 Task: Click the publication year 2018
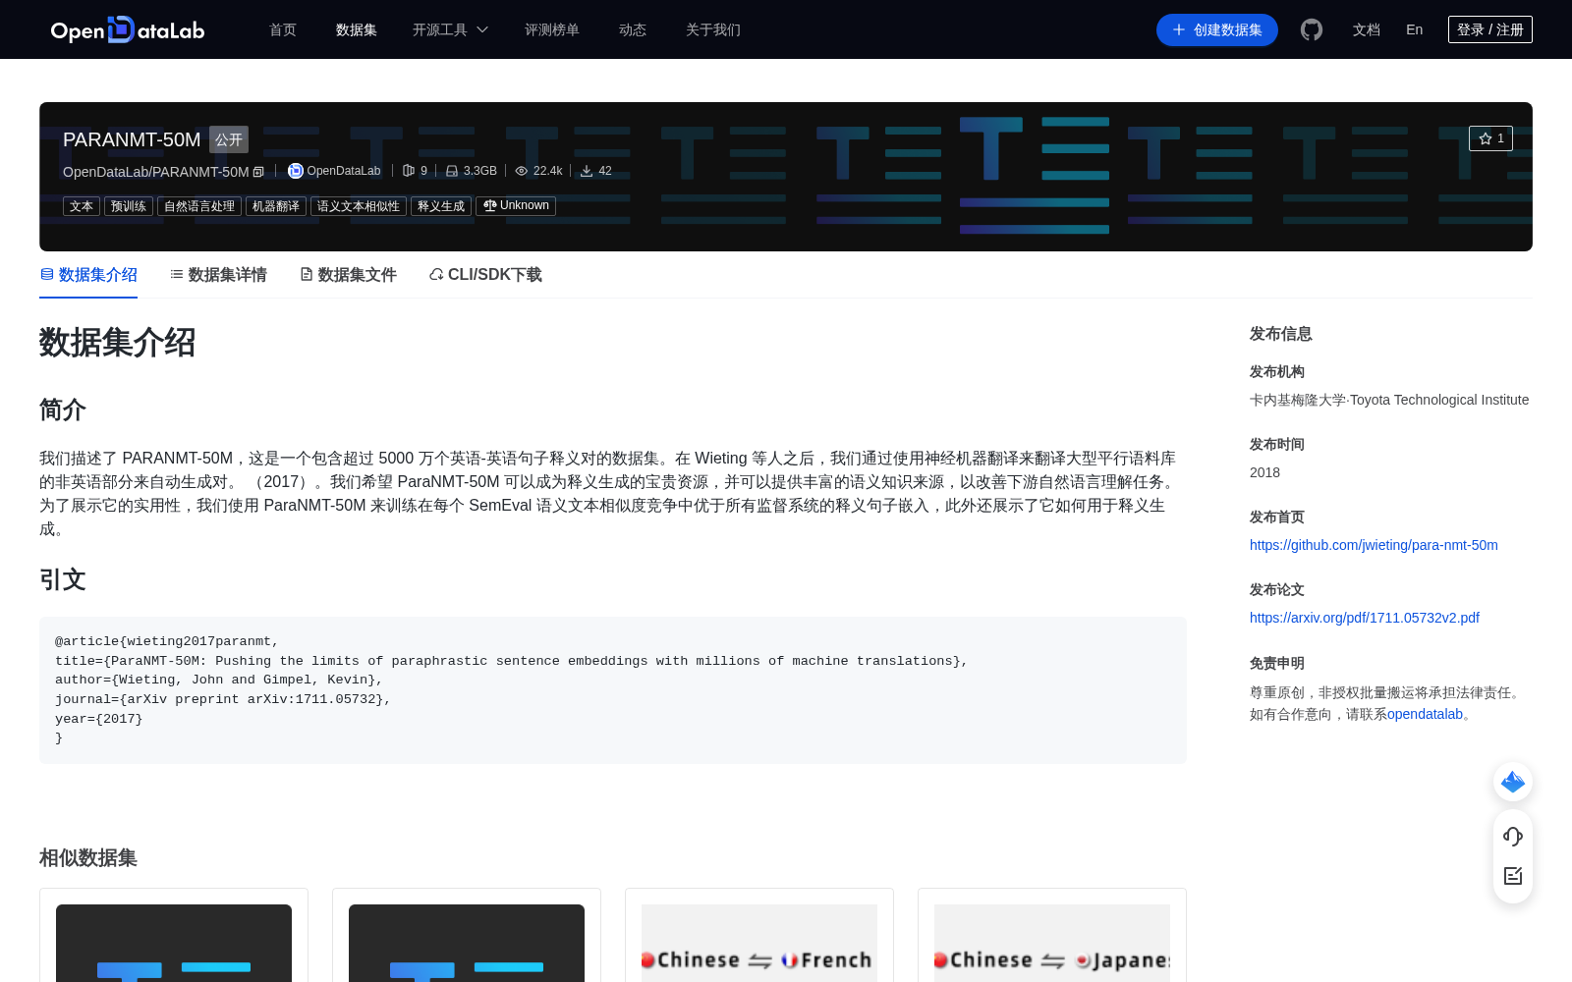pyautogui.click(x=1264, y=472)
